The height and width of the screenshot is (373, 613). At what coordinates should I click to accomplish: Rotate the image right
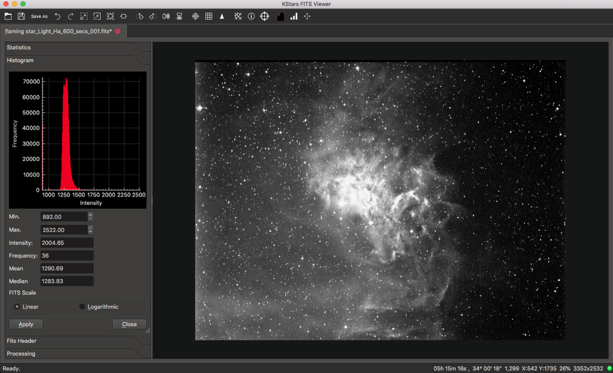pos(139,16)
